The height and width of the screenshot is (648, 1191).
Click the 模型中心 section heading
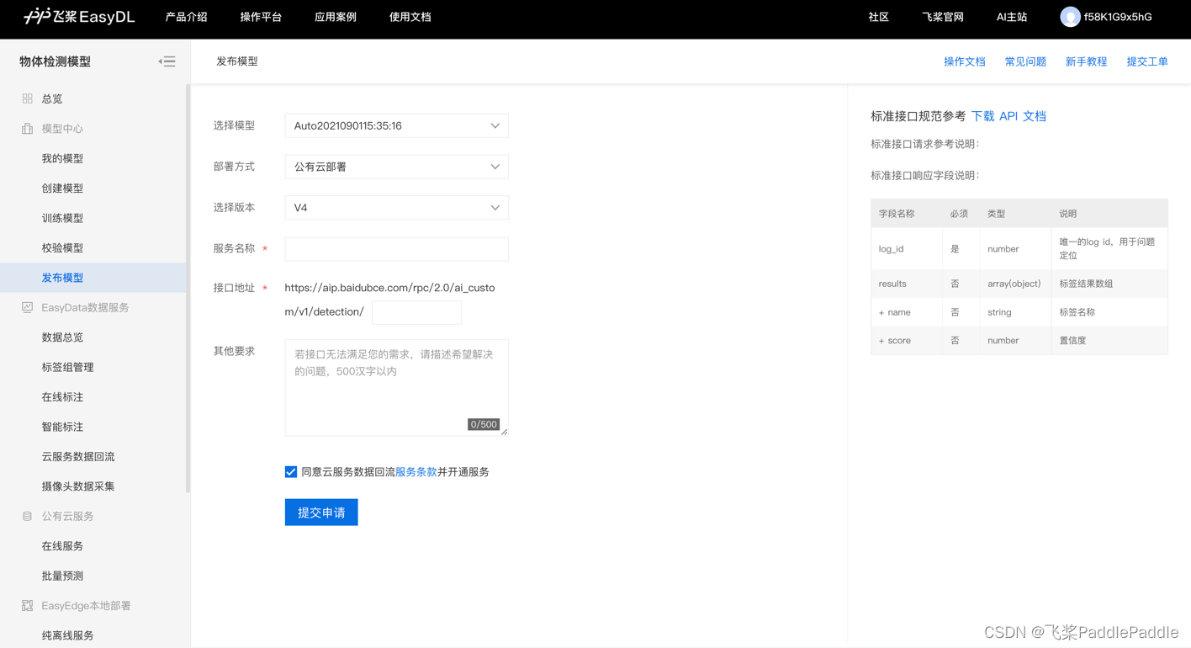[x=62, y=129]
